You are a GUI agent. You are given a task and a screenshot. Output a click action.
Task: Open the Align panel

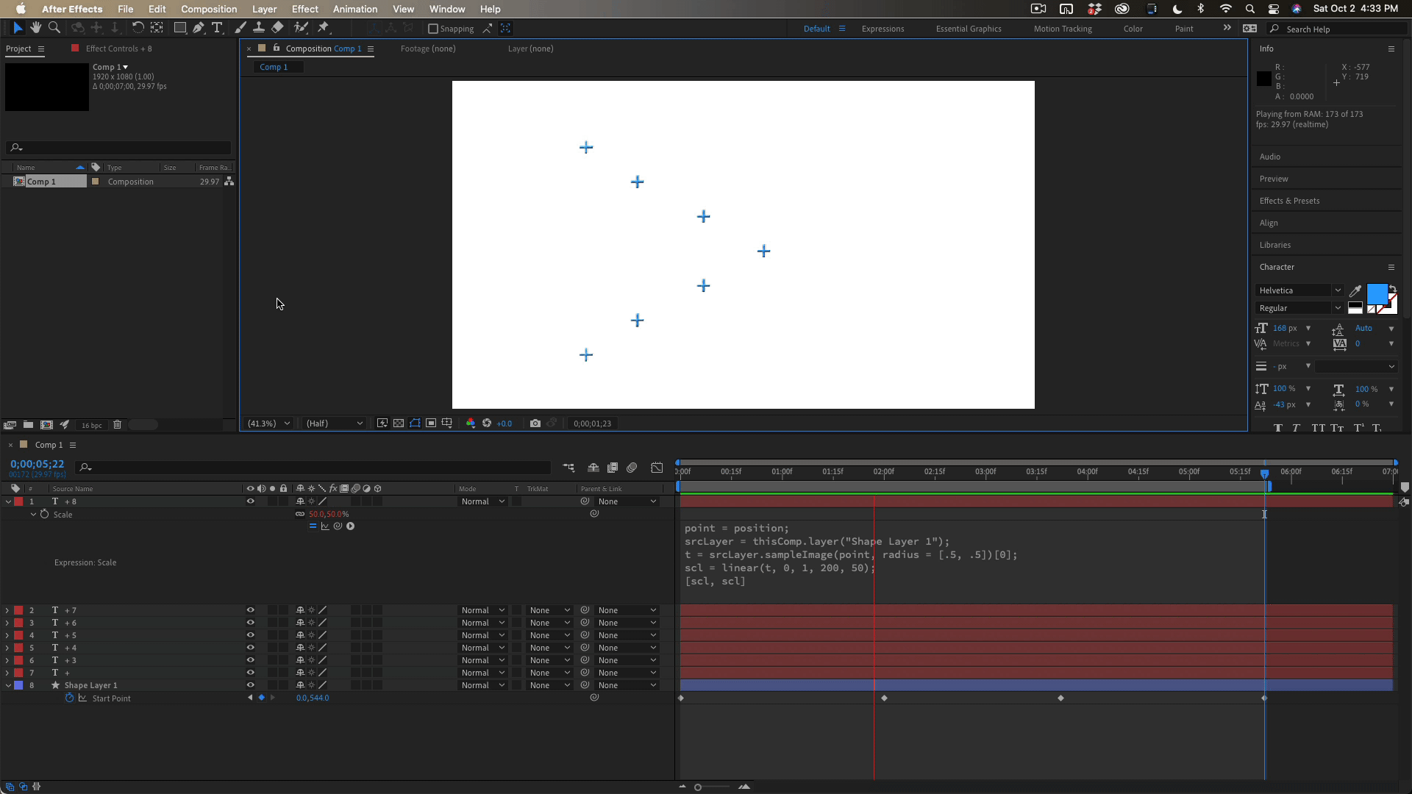click(x=1269, y=223)
